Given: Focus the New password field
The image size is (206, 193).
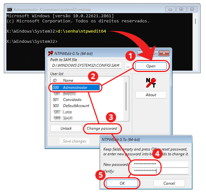Looking at the screenshot, I should (160, 164).
